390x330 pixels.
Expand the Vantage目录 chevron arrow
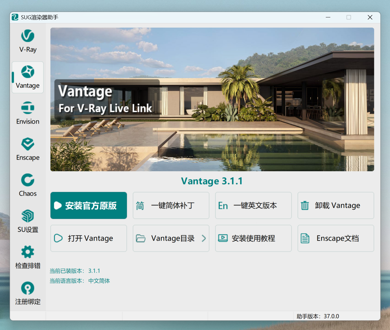tap(204, 238)
